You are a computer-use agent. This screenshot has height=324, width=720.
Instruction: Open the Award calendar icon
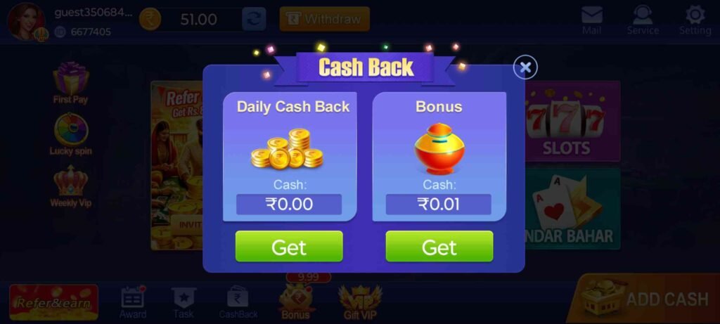133,302
